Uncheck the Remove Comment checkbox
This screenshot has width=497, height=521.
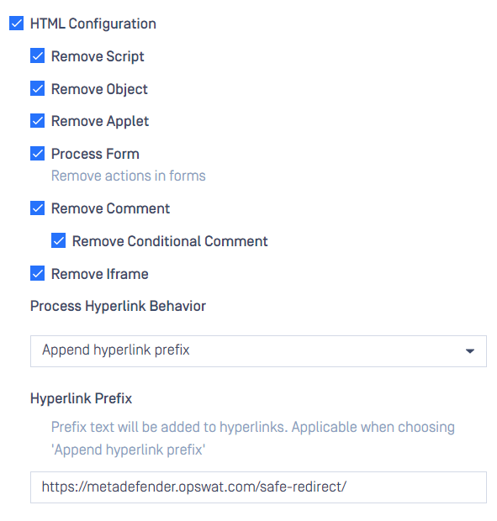point(37,208)
